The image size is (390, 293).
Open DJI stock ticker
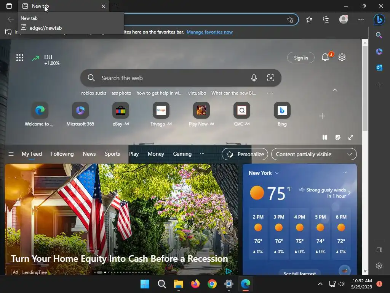tap(46, 60)
